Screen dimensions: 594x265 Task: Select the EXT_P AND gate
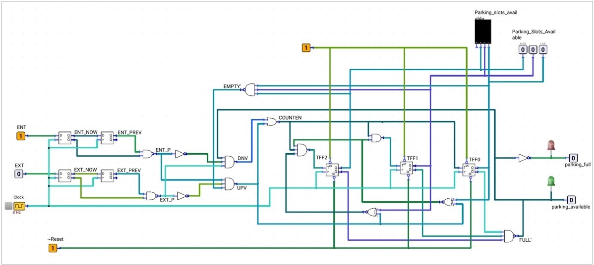(x=152, y=196)
